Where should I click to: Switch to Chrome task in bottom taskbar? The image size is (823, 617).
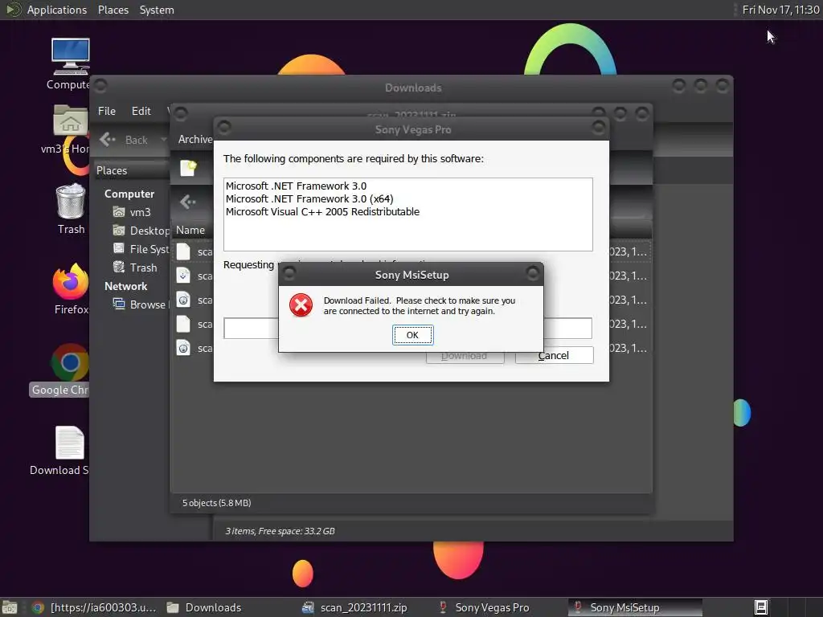[93, 607]
